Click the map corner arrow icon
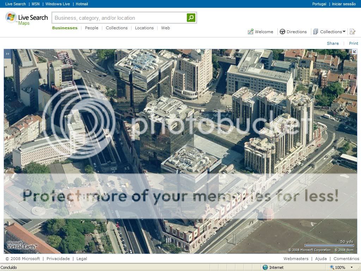The height and width of the screenshot is (271, 361). tap(354, 52)
